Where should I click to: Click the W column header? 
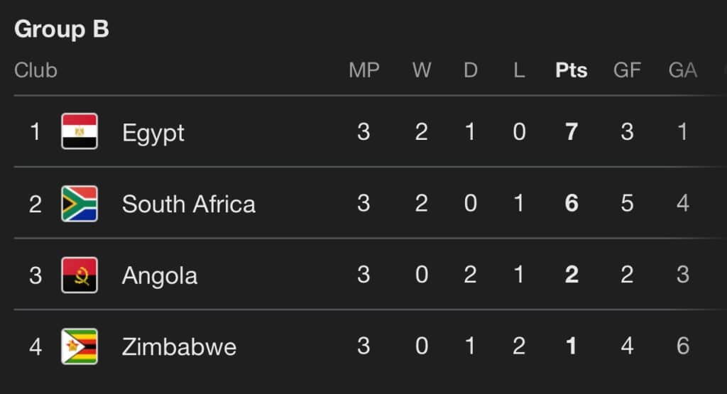point(422,70)
